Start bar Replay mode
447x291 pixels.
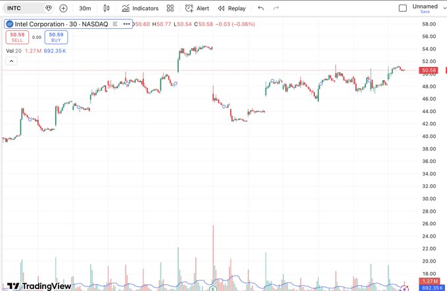click(x=232, y=9)
